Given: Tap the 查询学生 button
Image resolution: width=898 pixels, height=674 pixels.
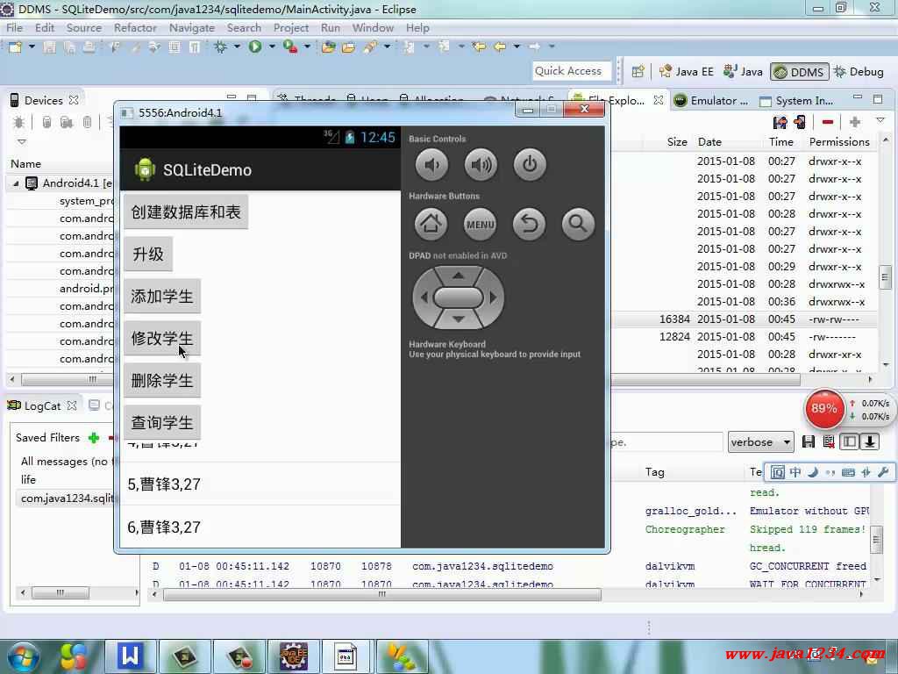Looking at the screenshot, I should (162, 422).
